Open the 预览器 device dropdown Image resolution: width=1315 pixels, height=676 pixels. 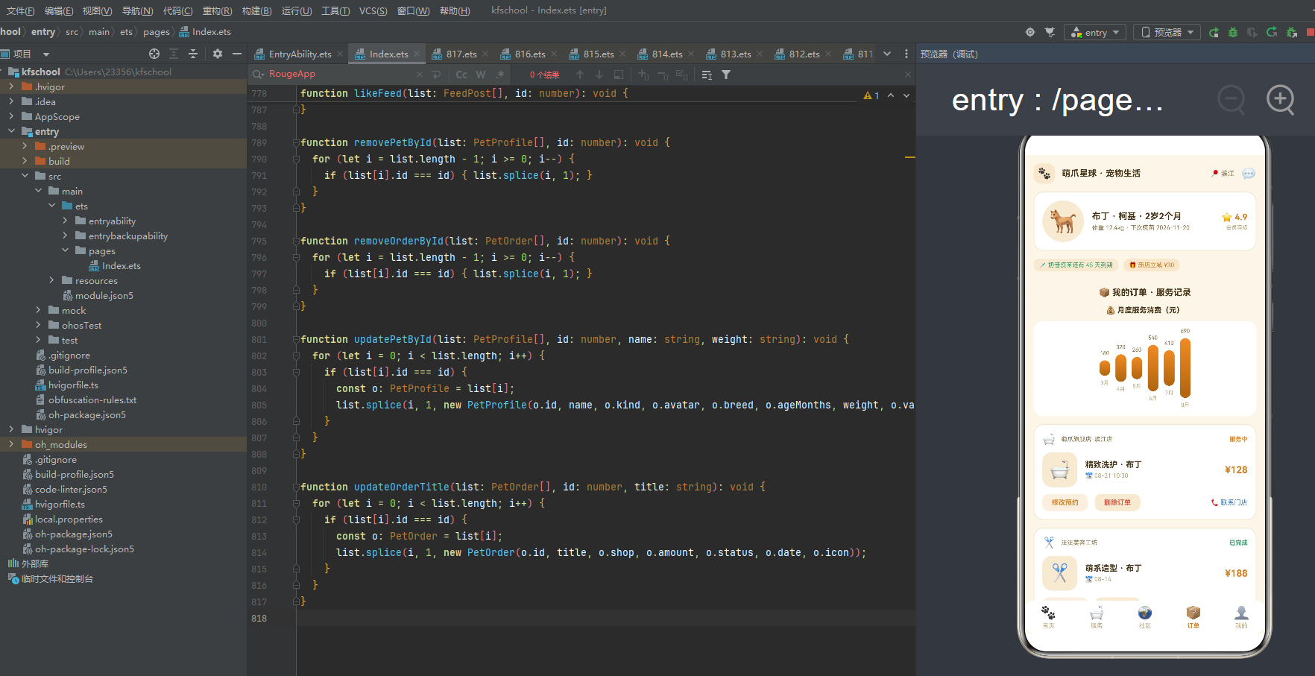pyautogui.click(x=1167, y=32)
